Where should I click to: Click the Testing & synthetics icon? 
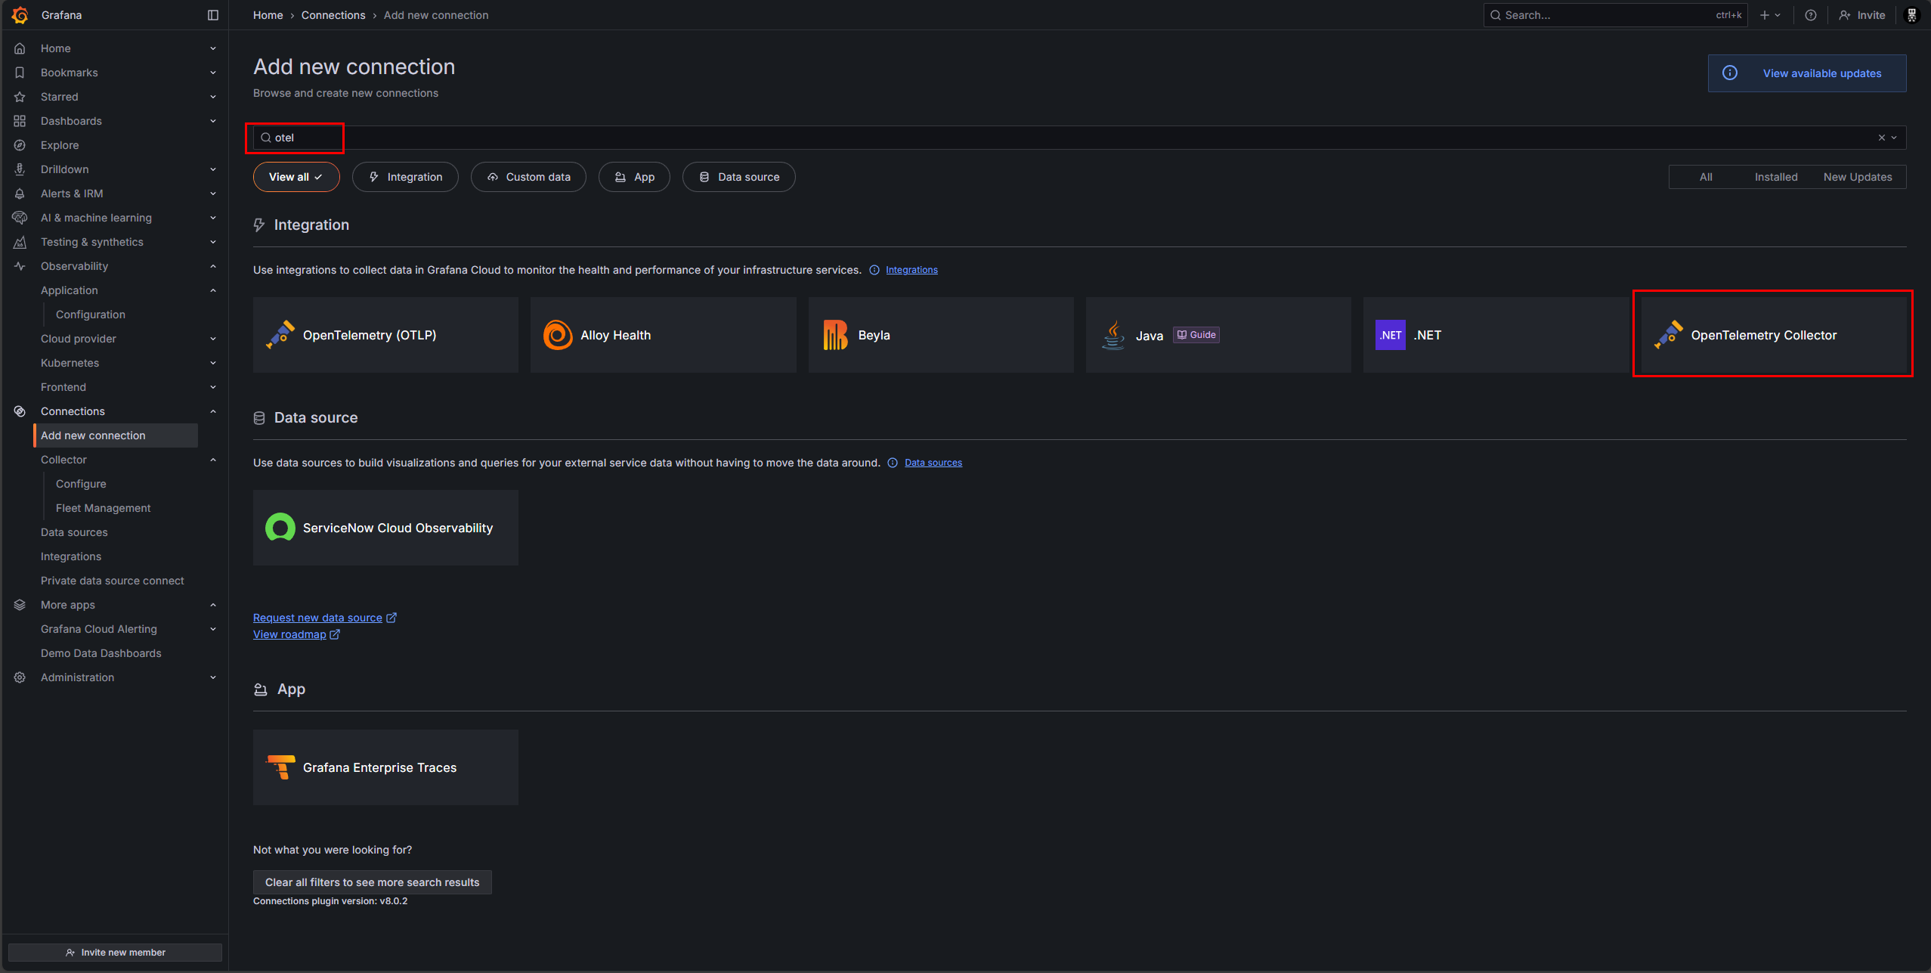click(20, 242)
